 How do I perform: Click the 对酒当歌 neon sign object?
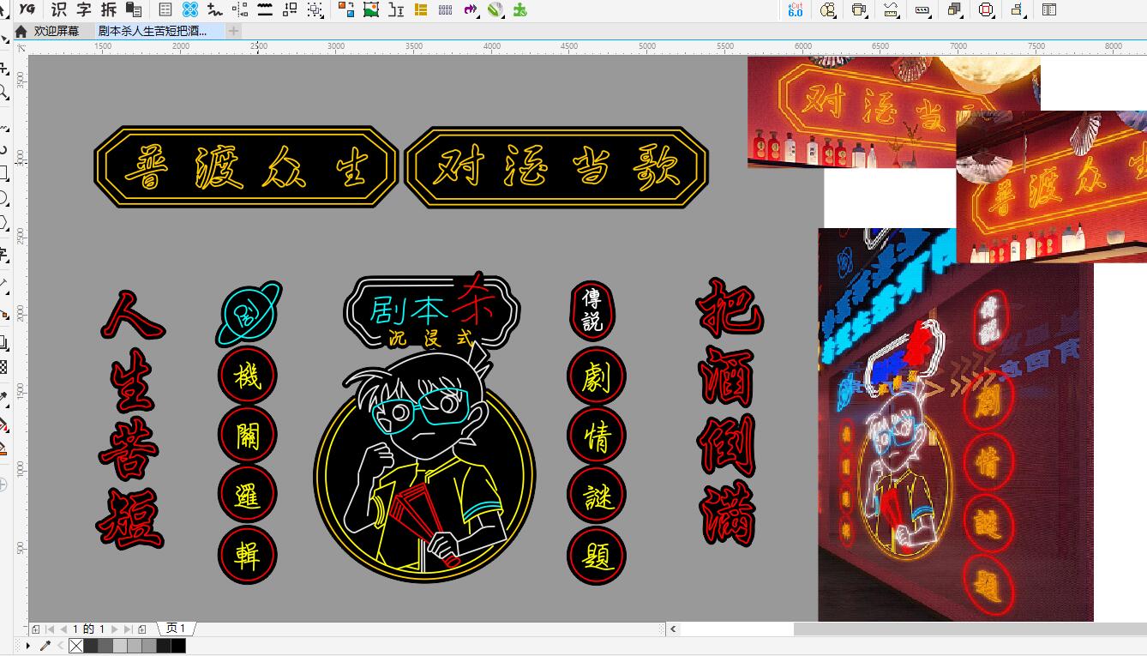(x=556, y=167)
